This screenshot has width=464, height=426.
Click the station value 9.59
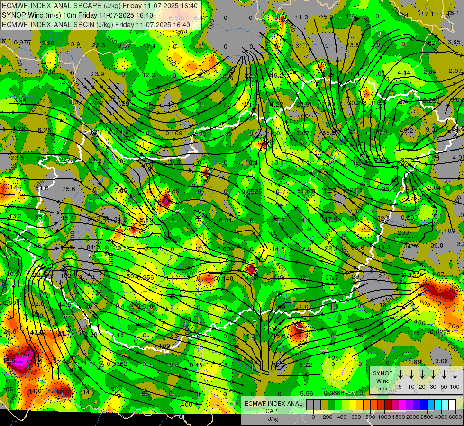coord(173,191)
